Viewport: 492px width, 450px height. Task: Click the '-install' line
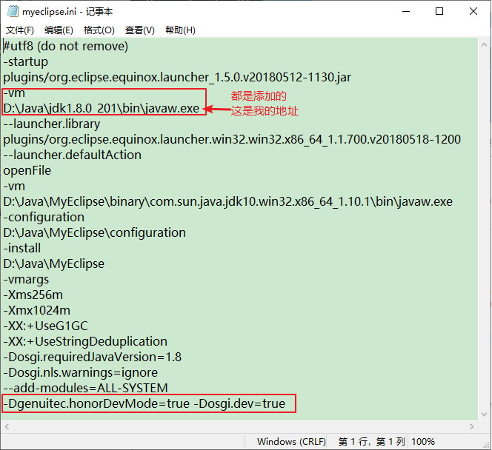[22, 248]
